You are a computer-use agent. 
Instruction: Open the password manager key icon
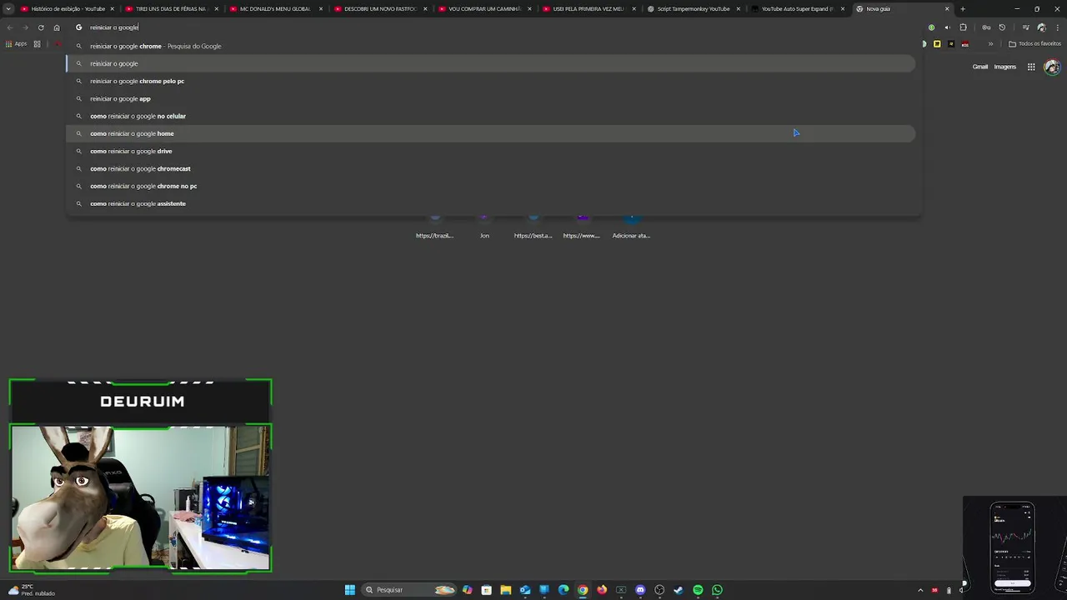click(986, 27)
